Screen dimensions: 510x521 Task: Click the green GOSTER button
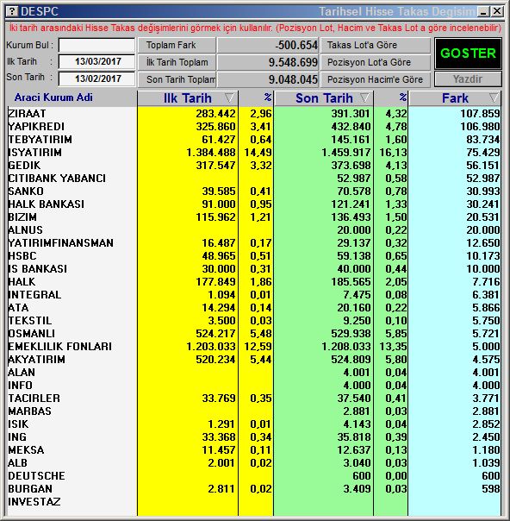click(x=468, y=53)
